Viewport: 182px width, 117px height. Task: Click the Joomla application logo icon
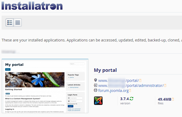click(x=98, y=101)
